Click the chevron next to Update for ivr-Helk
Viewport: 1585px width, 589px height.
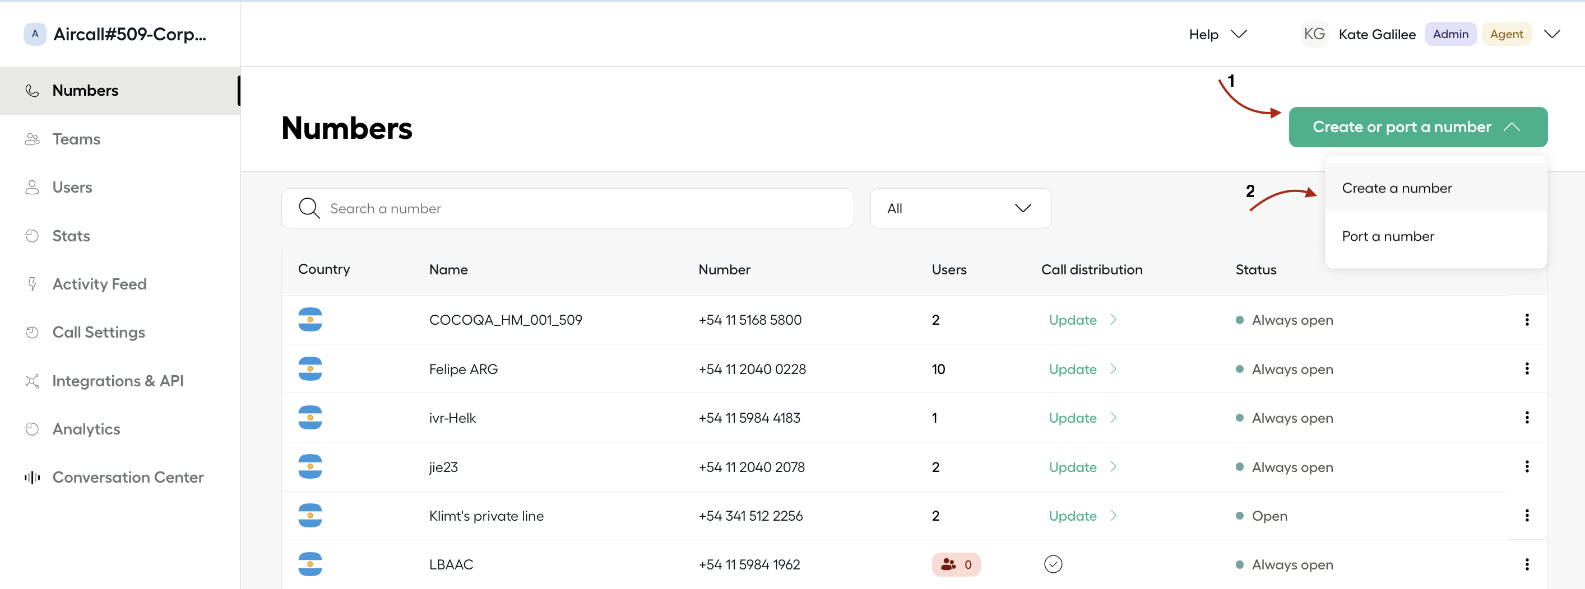pos(1113,418)
